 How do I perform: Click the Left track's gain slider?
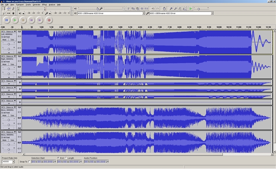coord(8,43)
